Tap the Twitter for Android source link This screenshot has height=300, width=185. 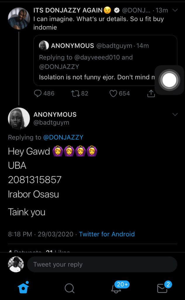(x=107, y=234)
